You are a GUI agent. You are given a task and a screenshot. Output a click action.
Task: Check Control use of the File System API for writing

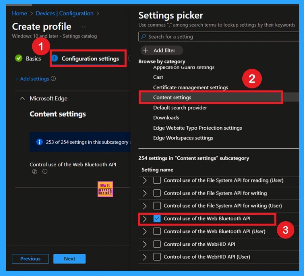coord(157,193)
